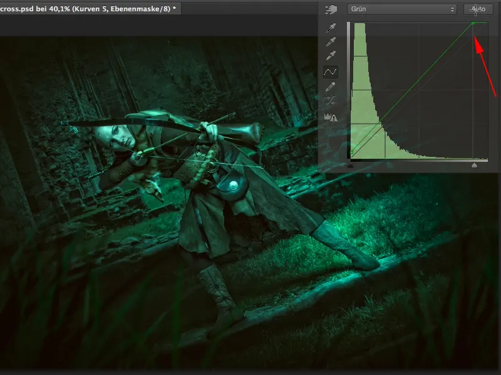
Task: Open the Grün channel dropdown
Action: tap(401, 9)
